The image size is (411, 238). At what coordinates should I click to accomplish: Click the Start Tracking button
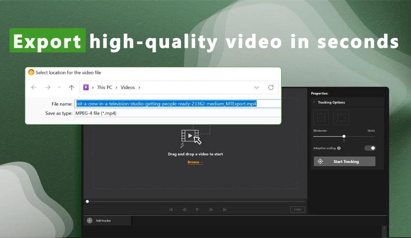tap(345, 161)
